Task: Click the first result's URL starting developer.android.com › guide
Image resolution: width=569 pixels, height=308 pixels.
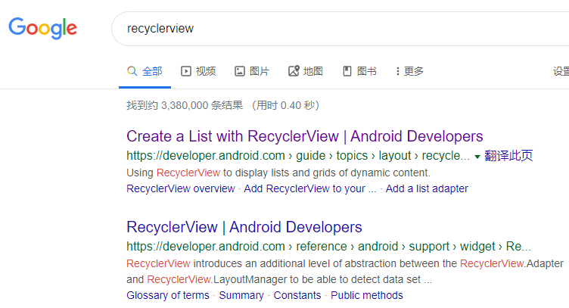Action: pyautogui.click(x=298, y=156)
